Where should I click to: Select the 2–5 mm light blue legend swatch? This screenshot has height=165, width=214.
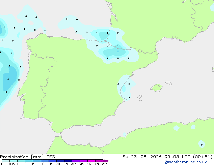click(x=29, y=161)
